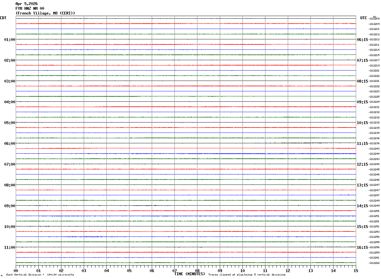Select the 07:00 CDT row label
Screen dimensions: 381x279
tap(10, 164)
